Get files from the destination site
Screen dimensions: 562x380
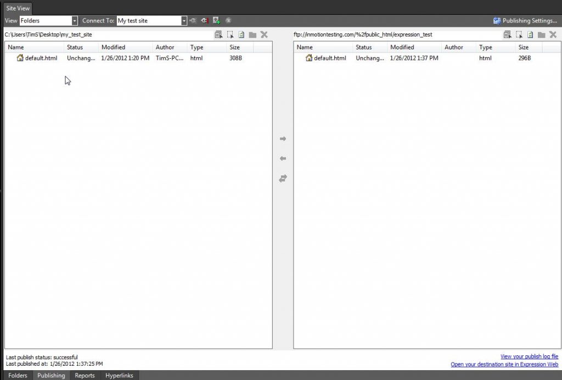click(282, 158)
